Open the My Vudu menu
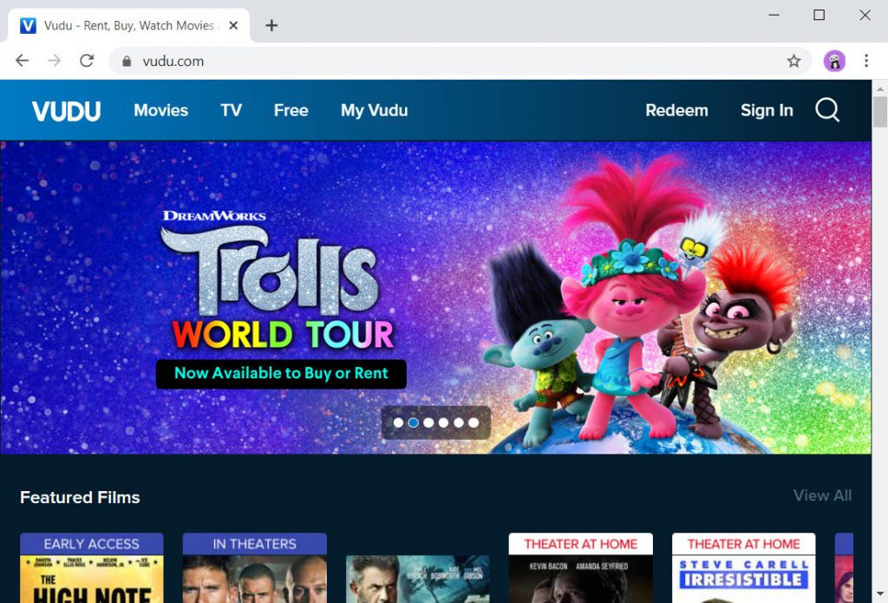Screen dimensions: 888x603 (x=374, y=110)
